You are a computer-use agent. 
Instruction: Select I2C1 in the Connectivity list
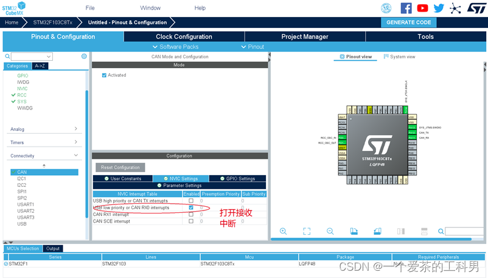click(x=21, y=178)
